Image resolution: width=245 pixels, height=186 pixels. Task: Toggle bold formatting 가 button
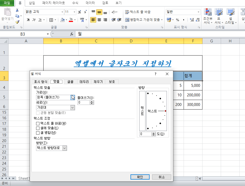coord(28,20)
